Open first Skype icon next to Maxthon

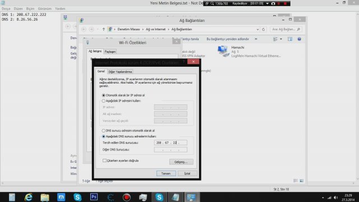(77, 197)
